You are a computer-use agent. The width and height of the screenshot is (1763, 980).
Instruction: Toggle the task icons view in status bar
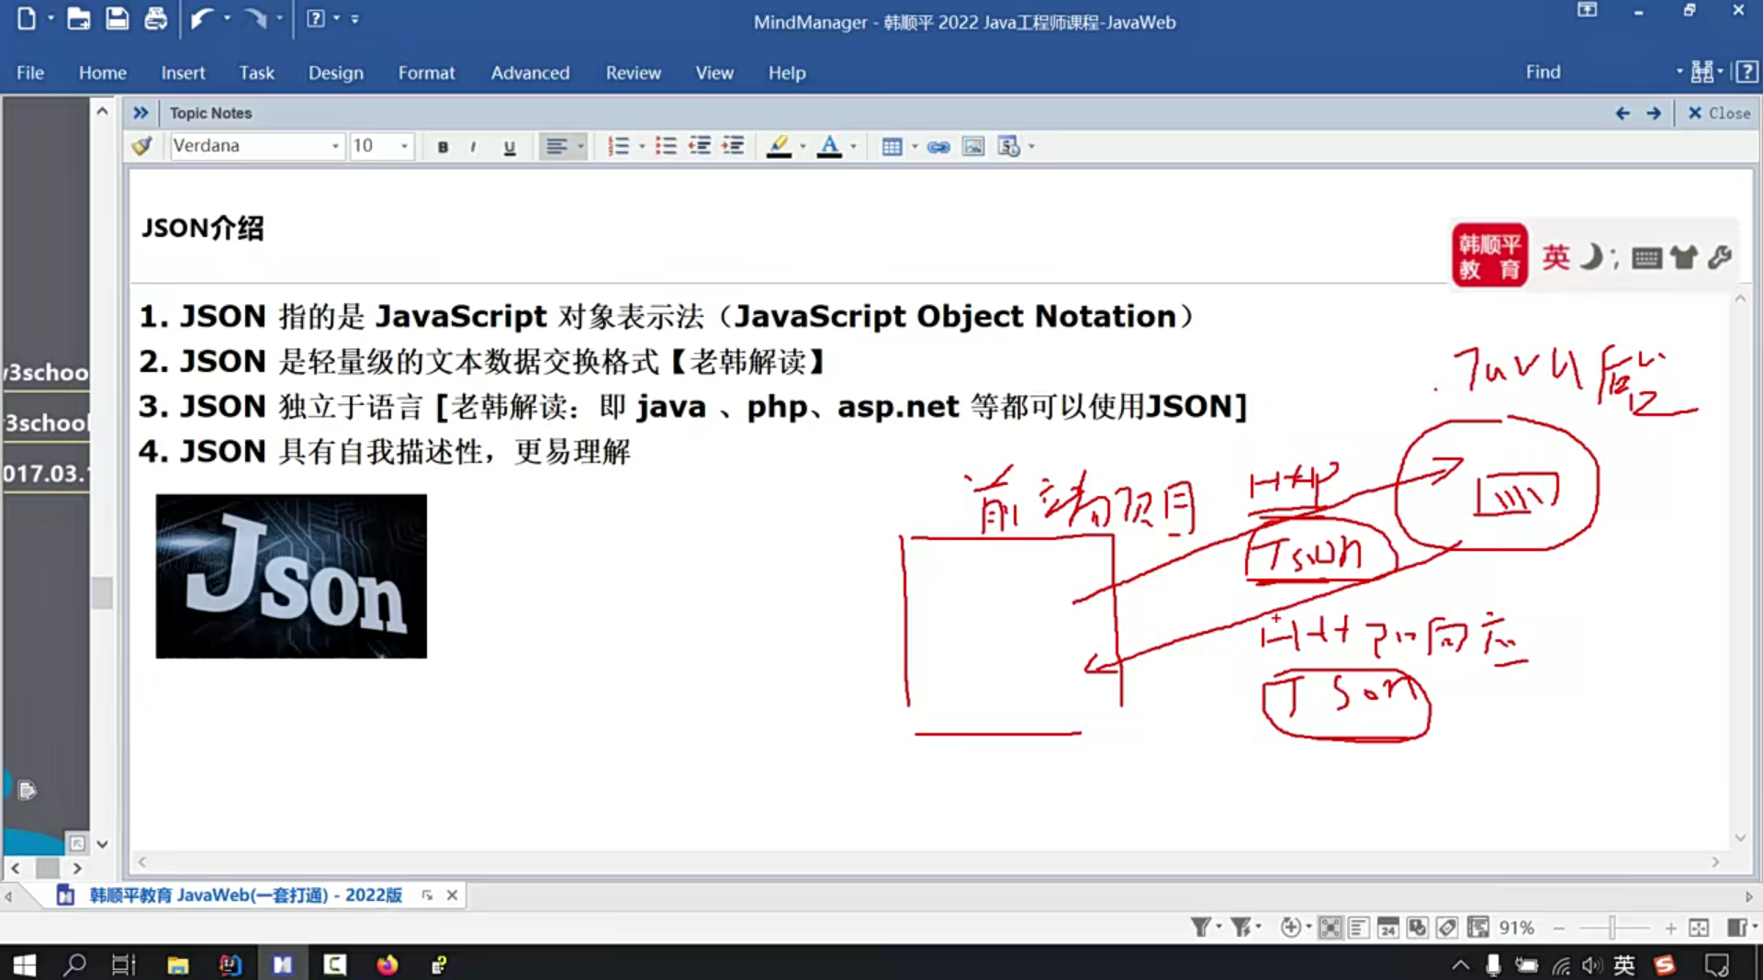[x=1418, y=928]
